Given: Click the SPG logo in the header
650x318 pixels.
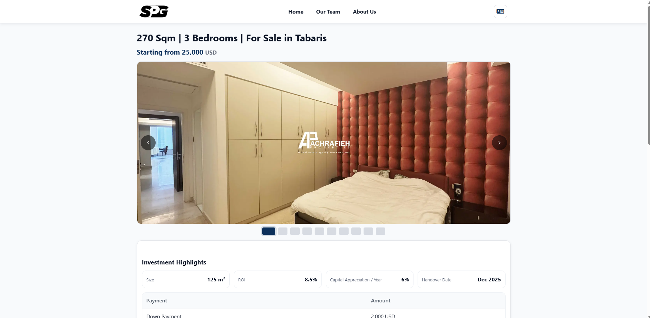Looking at the screenshot, I should click(x=154, y=12).
